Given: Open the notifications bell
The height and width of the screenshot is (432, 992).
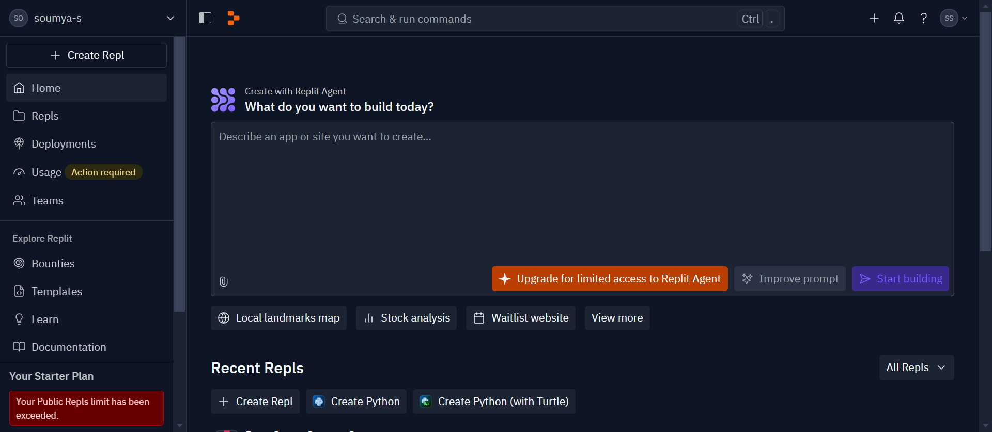Looking at the screenshot, I should tap(899, 19).
